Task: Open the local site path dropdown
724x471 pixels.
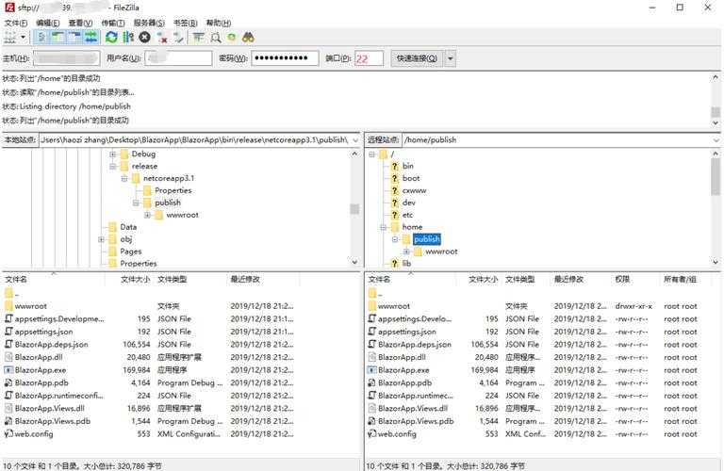Action: [x=355, y=139]
